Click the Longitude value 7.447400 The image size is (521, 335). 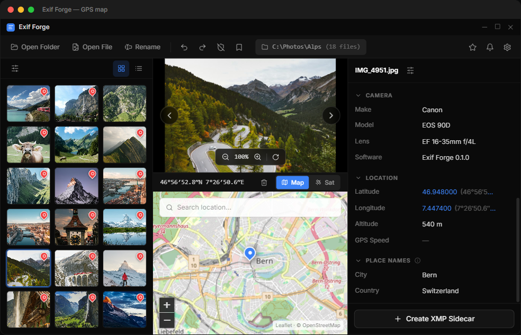tap(437, 208)
